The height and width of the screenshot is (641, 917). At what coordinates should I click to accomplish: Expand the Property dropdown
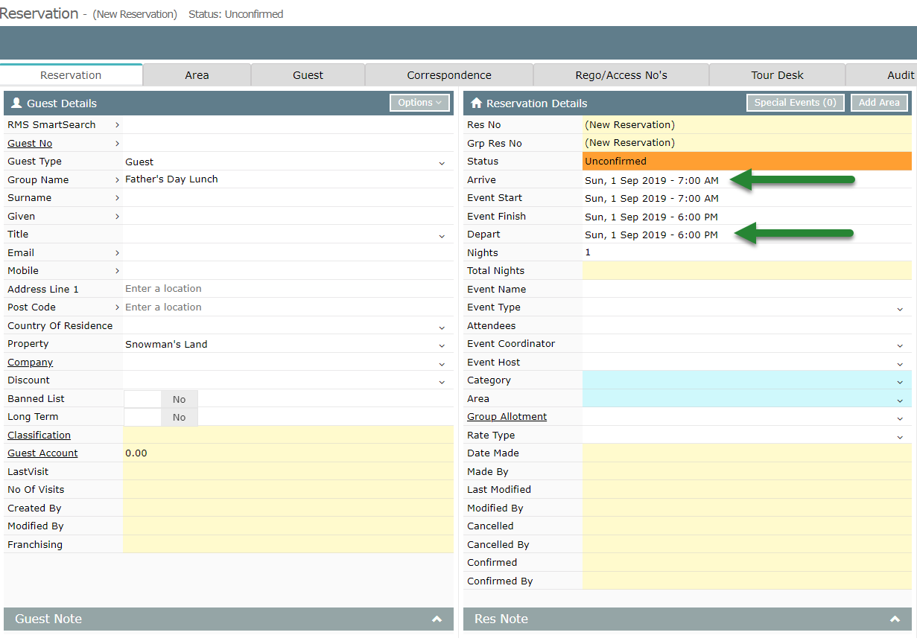pyautogui.click(x=442, y=345)
